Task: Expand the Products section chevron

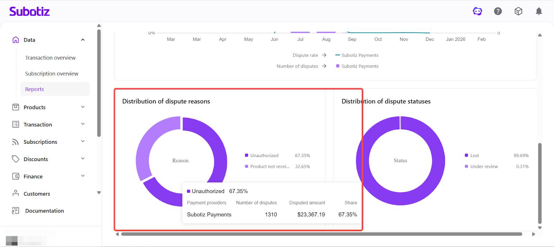Action: pyautogui.click(x=83, y=107)
